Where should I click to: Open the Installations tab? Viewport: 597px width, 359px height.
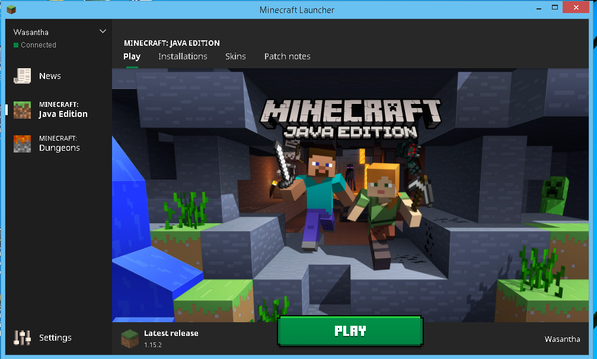click(183, 56)
